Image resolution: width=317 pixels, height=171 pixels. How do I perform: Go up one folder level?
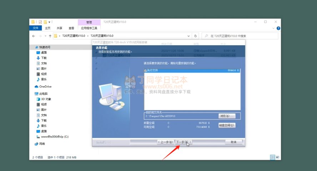pyautogui.click(x=50, y=36)
